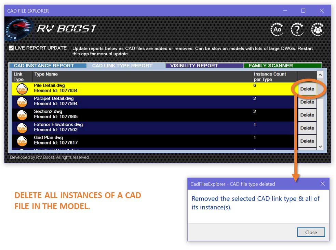Delete the Grid Plan.dwg link type
Viewport: 336px width, 250px height.
coord(307,141)
